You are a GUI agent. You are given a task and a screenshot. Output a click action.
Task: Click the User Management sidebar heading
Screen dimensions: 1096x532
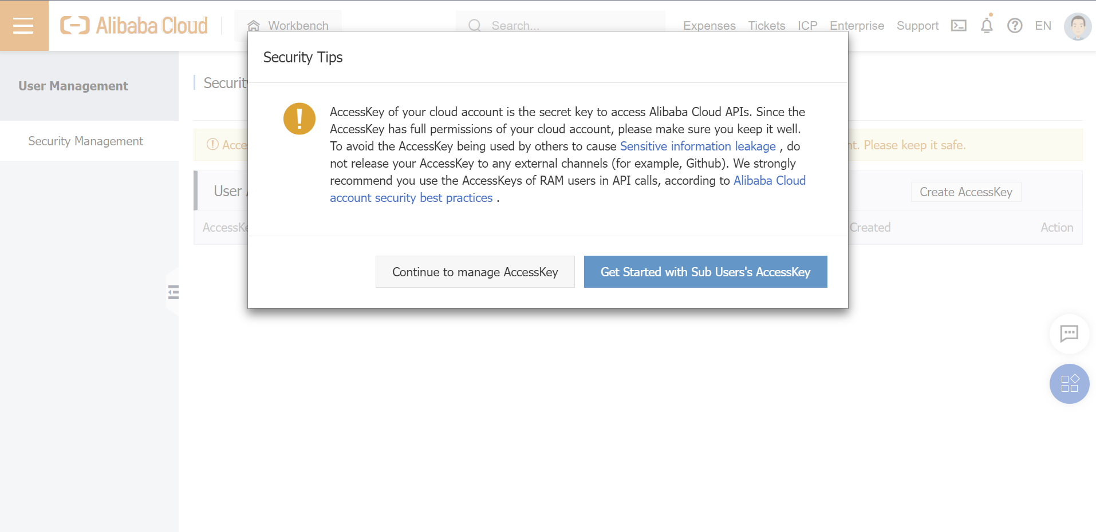coord(73,86)
